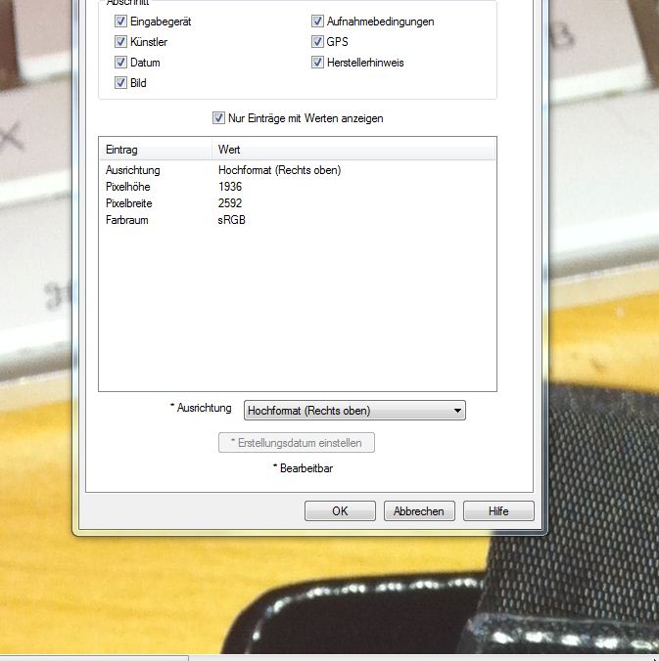Toggle the GPS checkbox
Image resolution: width=659 pixels, height=661 pixels.
318,42
